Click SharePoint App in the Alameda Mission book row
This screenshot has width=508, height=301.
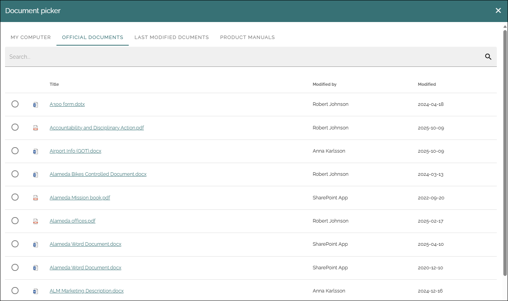[330, 197]
